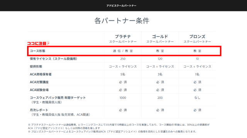Click the 5名 cell
The image size is (247, 138).
tap(123, 74)
